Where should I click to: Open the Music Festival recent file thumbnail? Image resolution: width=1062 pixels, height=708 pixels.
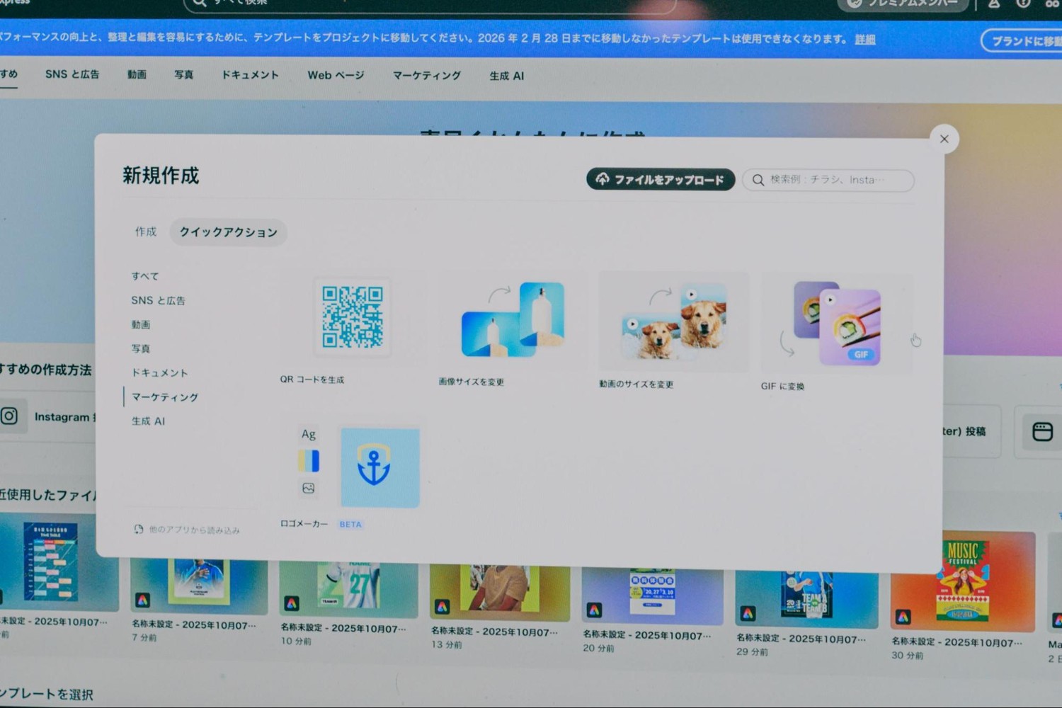click(962, 581)
